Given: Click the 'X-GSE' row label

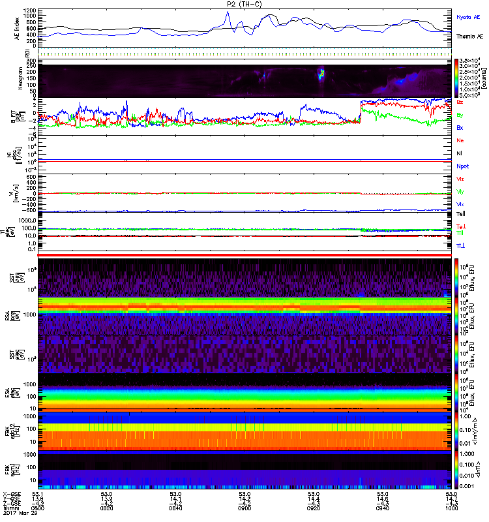Looking at the screenshot, I should 12,494.
